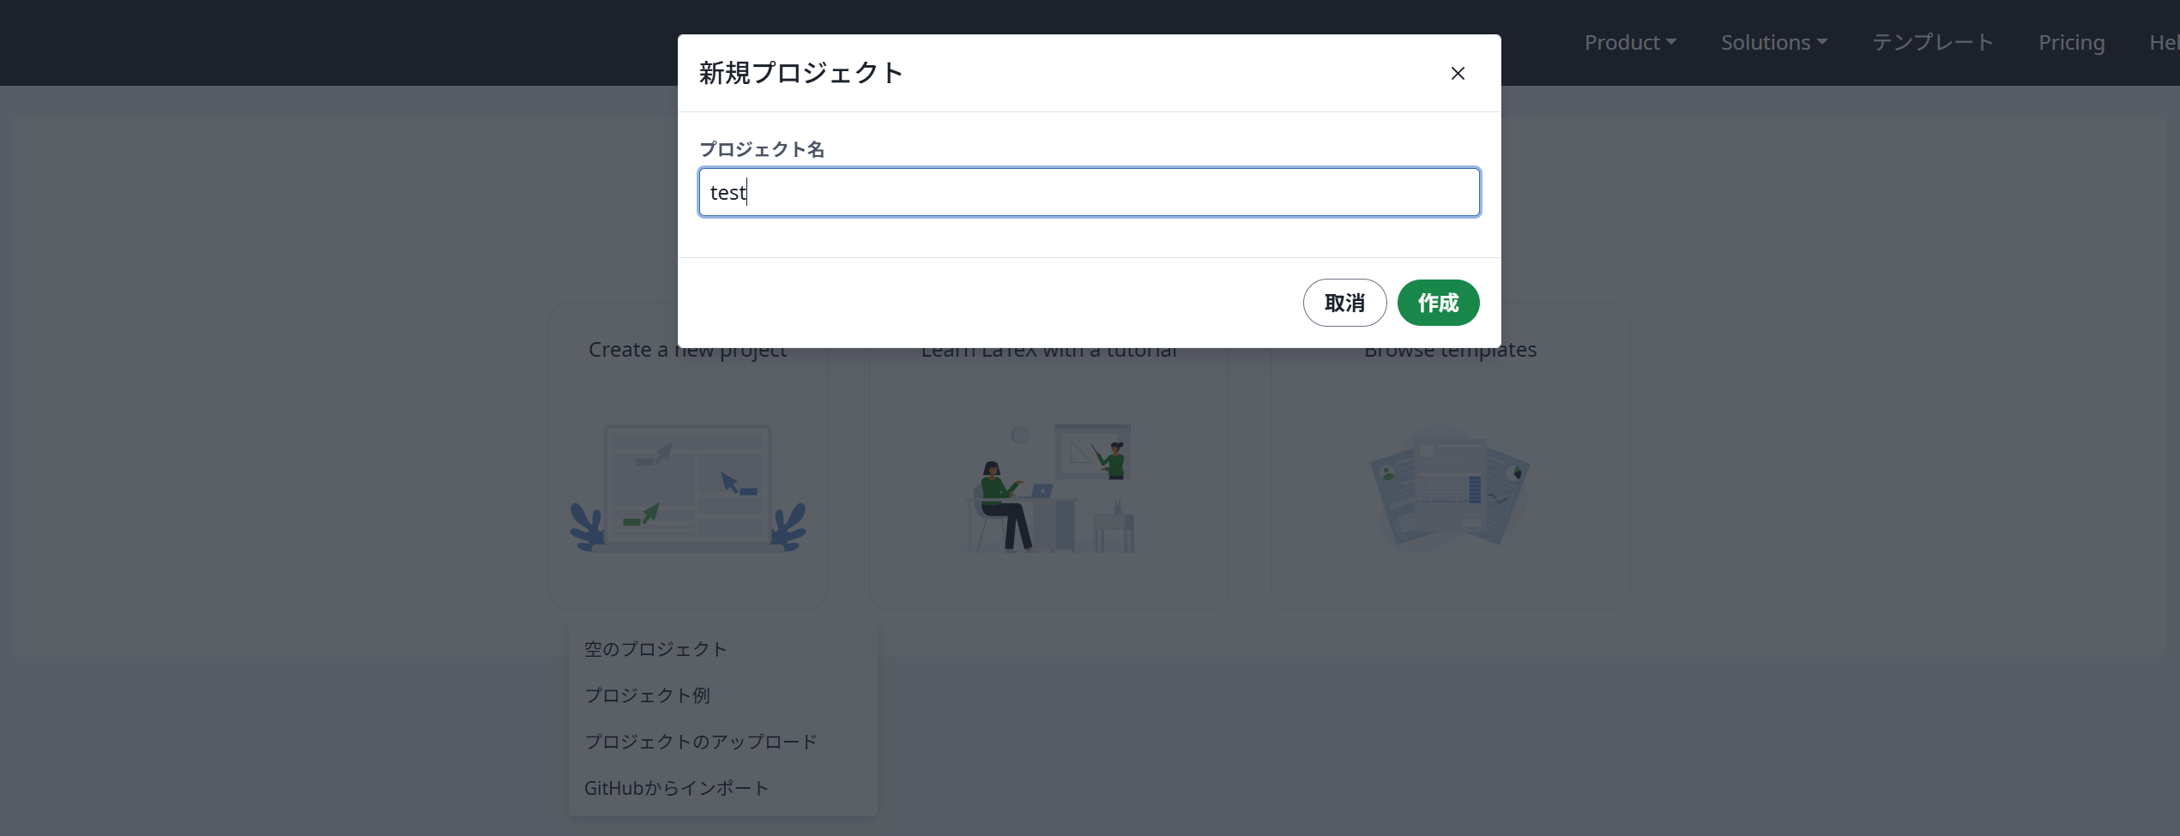Select プロジェクトのアップロード option
This screenshot has height=836, width=2180.
722,742
